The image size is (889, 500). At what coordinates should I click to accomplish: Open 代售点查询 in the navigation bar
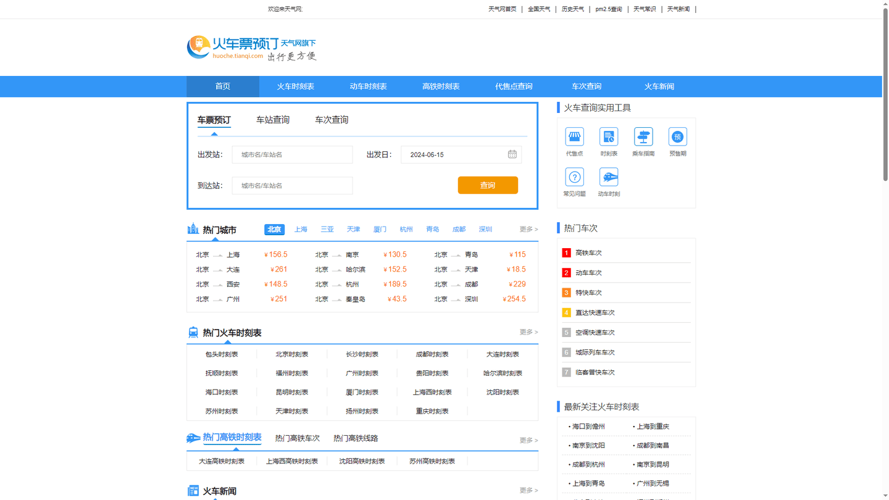[x=514, y=86]
